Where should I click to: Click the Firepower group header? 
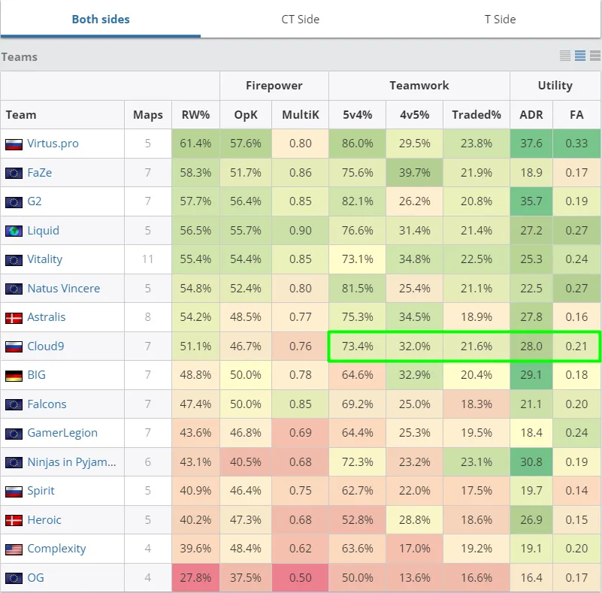(x=274, y=86)
